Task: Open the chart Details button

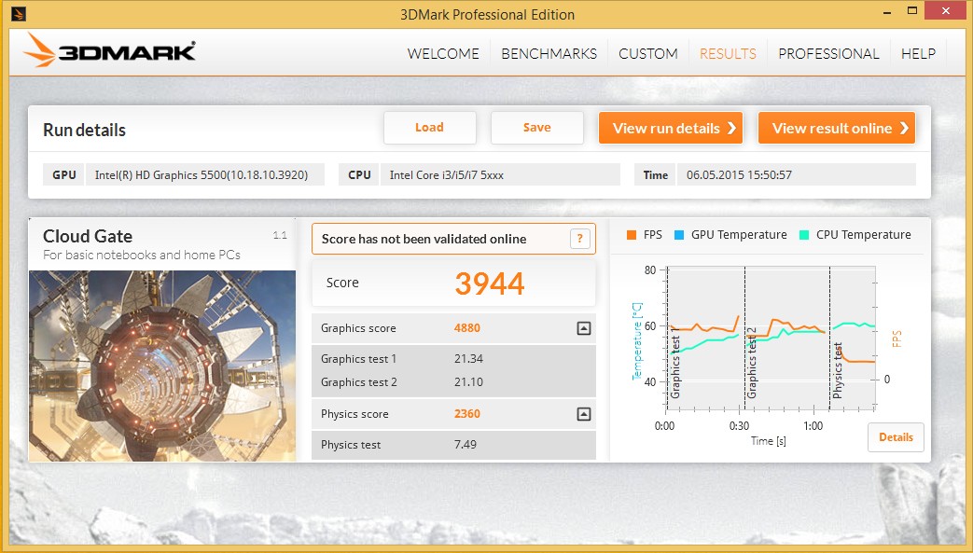Action: tap(896, 437)
